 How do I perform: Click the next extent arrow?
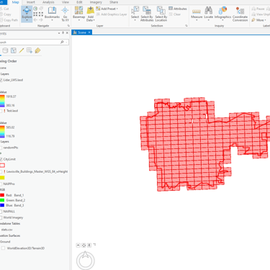coord(41,20)
